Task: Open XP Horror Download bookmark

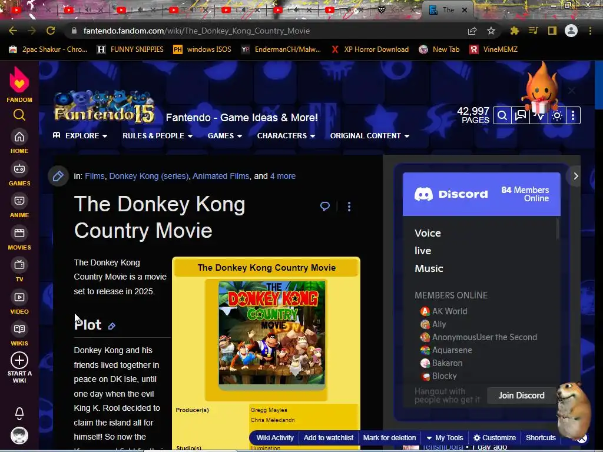Action: tap(370, 49)
